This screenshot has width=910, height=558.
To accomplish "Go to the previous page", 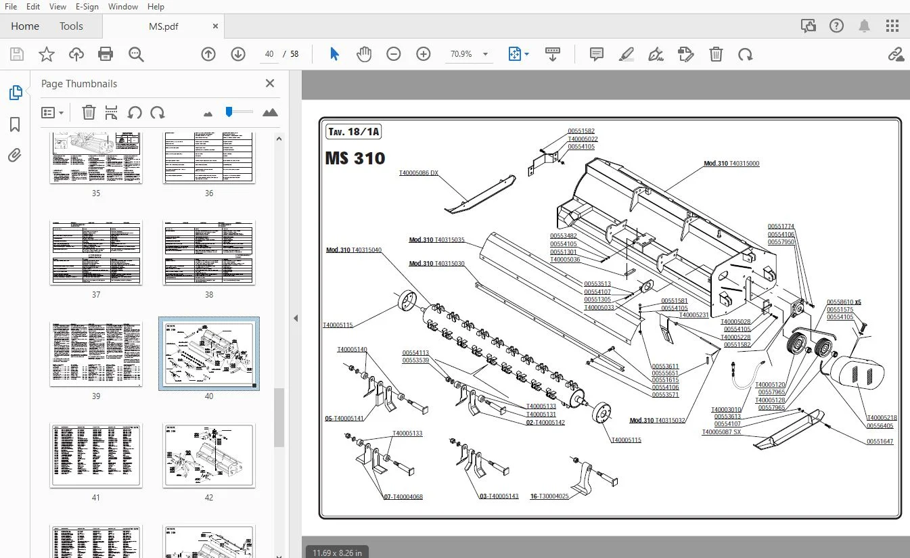I will 208,54.
